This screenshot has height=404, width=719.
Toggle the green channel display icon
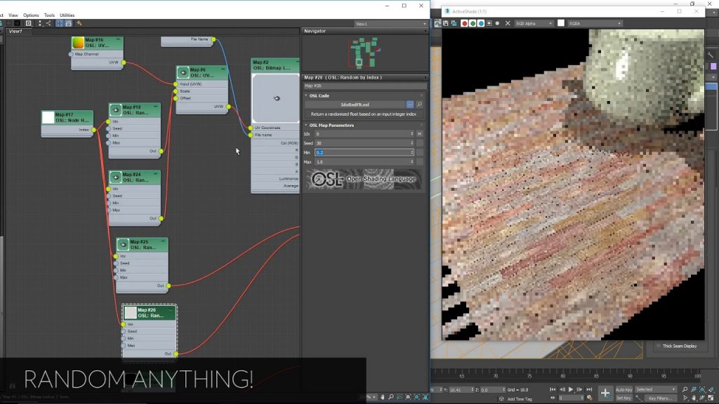click(472, 22)
